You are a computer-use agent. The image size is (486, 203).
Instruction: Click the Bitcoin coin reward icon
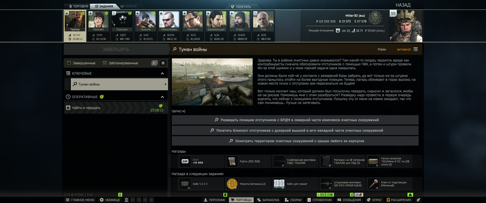(x=232, y=184)
